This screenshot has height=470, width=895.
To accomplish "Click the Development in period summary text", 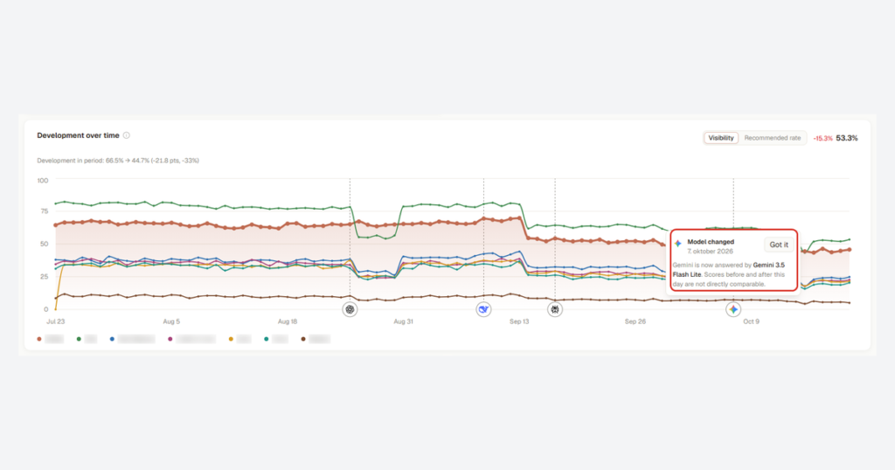I will click(x=118, y=161).
